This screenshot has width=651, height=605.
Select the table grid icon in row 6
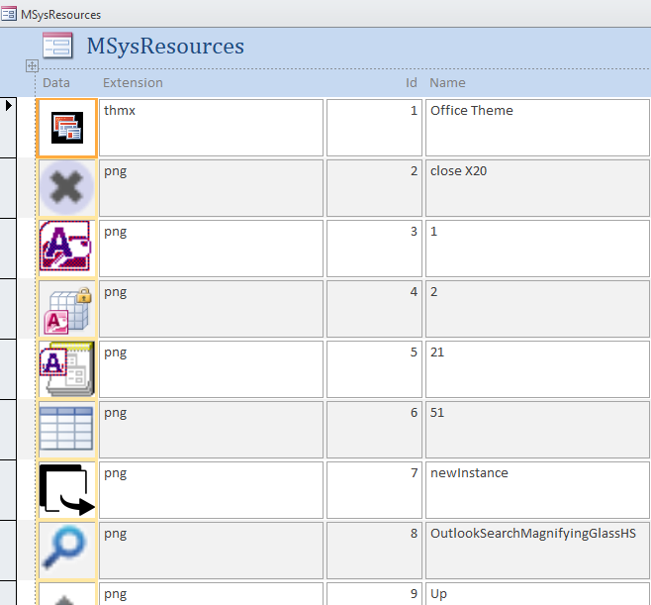(67, 430)
